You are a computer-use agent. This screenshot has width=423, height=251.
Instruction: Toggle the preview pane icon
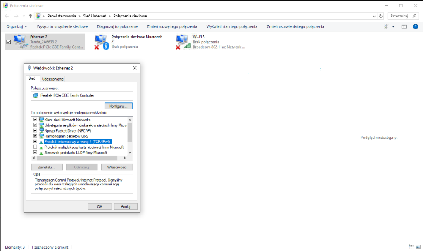tap(404, 26)
